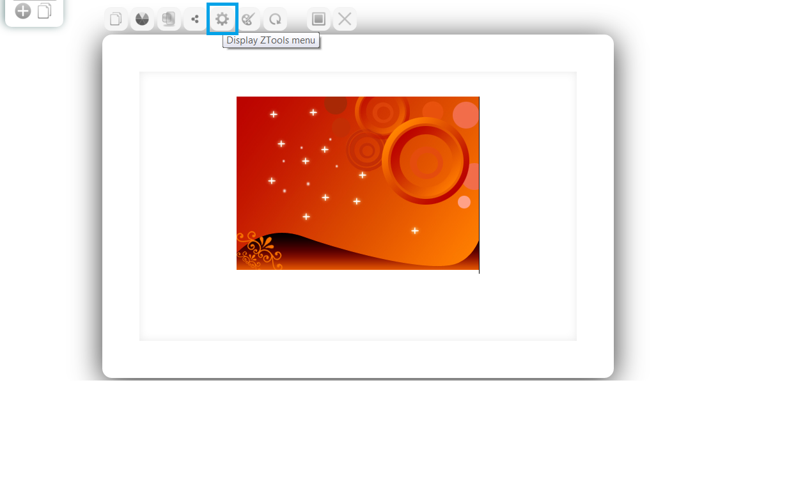This screenshot has height=495, width=789.
Task: Click the smaller dark red concentric rings
Action: click(x=366, y=150)
